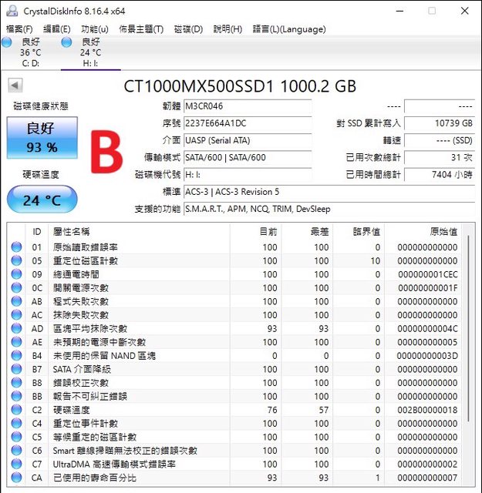
Task: Open the 功能(u) menu
Action: pos(95,29)
